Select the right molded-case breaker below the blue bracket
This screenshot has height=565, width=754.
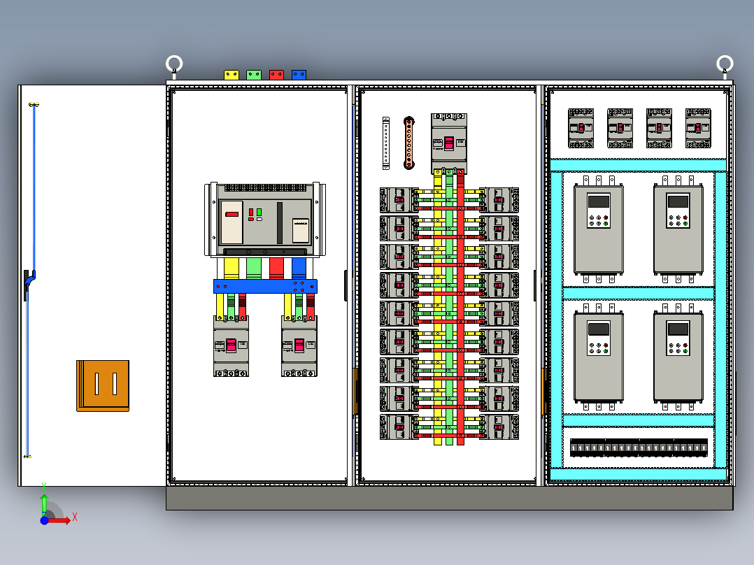[299, 346]
